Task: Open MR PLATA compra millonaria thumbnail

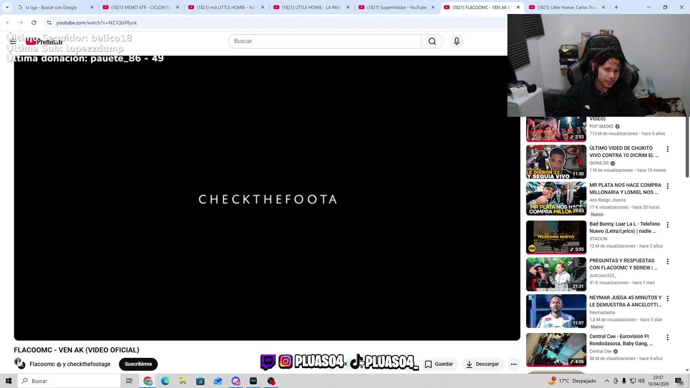Action: coord(556,199)
